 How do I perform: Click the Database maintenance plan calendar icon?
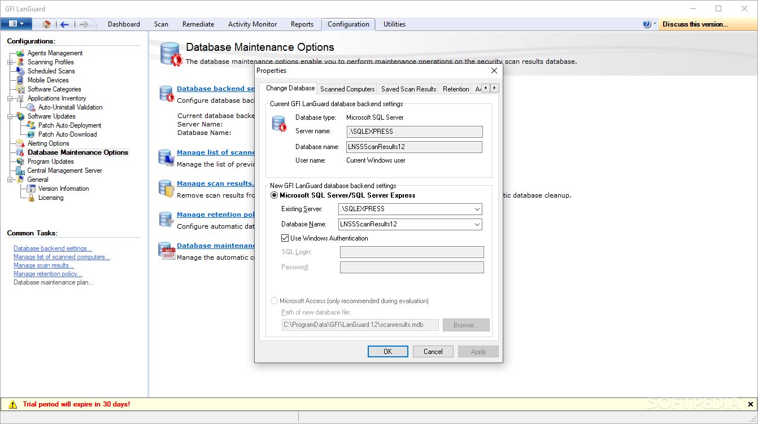click(167, 251)
